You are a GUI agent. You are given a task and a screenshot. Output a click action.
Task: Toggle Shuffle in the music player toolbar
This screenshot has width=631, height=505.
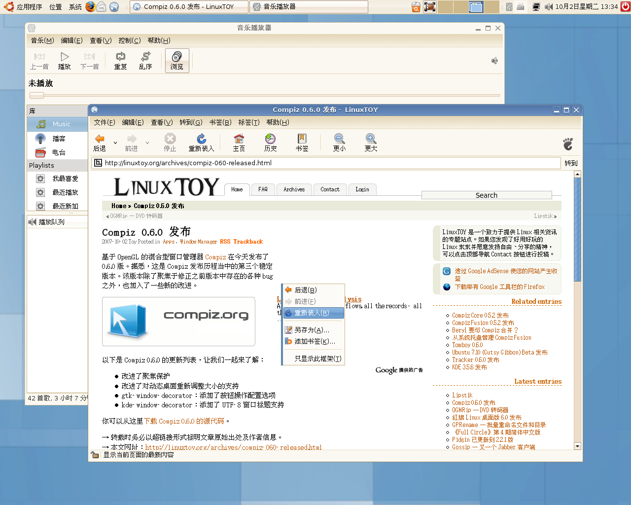coord(145,61)
